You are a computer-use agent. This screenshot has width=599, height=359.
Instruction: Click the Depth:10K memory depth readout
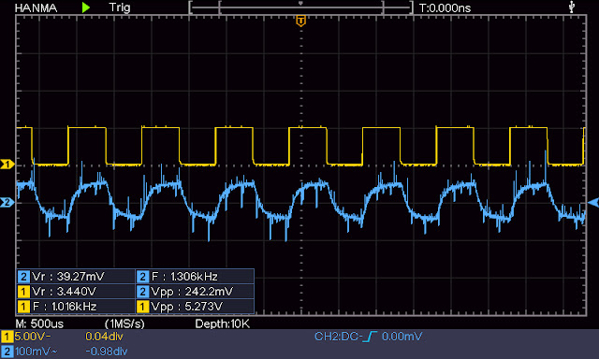click(x=223, y=323)
